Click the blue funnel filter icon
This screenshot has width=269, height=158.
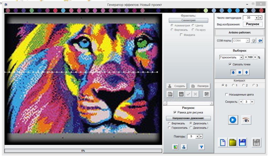(x=201, y=147)
